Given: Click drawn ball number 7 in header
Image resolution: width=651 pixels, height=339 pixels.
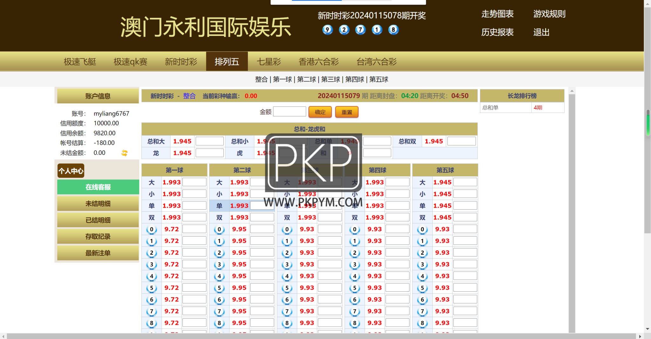Looking at the screenshot, I should click(360, 30).
